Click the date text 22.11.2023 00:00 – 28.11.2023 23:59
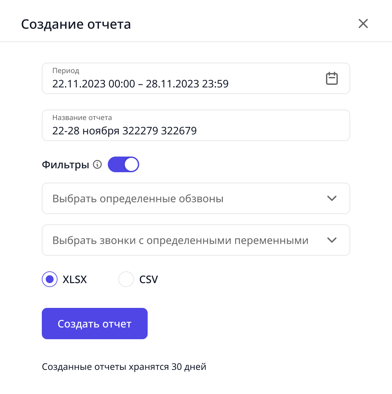The image size is (392, 394). 140,84
